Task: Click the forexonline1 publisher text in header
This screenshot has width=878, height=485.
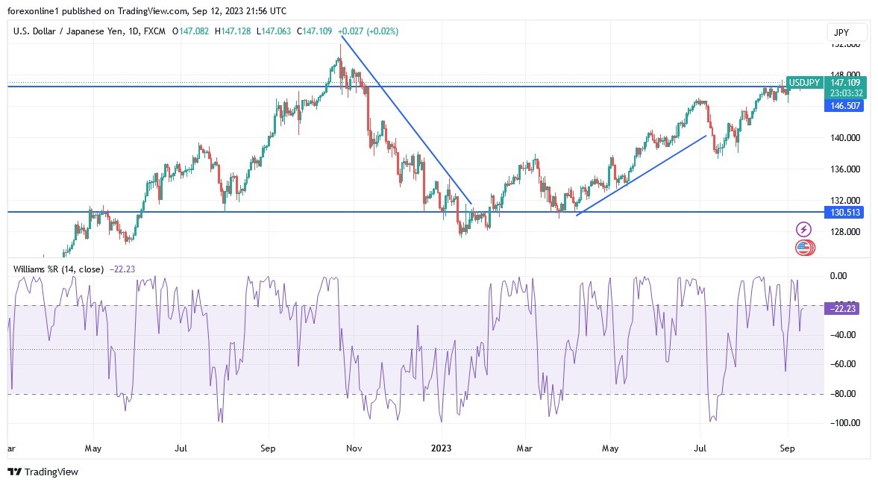Action: tap(34, 10)
